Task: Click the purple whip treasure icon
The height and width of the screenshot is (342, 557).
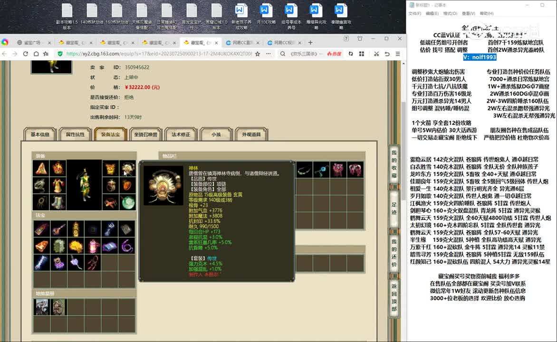Action: click(127, 246)
